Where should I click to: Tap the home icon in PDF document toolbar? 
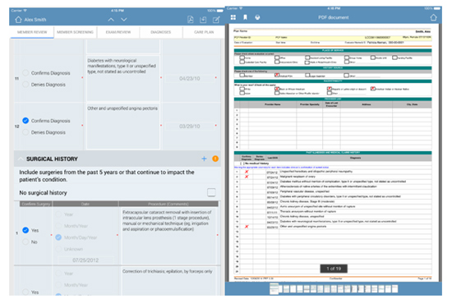tap(434, 17)
